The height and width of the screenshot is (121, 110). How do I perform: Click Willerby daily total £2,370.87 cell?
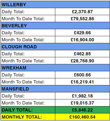point(82,12)
